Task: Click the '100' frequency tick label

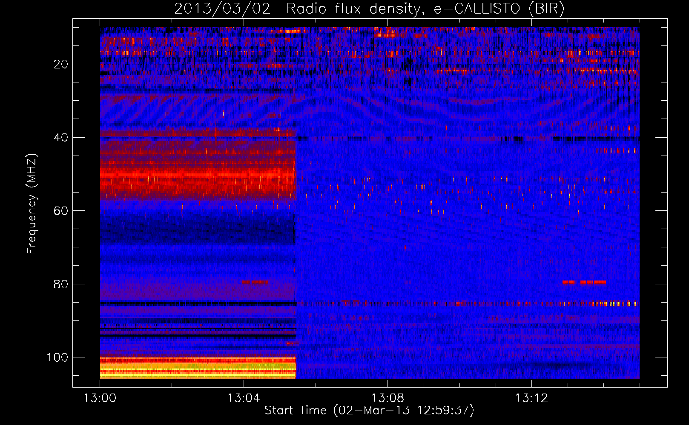Action: tap(57, 357)
